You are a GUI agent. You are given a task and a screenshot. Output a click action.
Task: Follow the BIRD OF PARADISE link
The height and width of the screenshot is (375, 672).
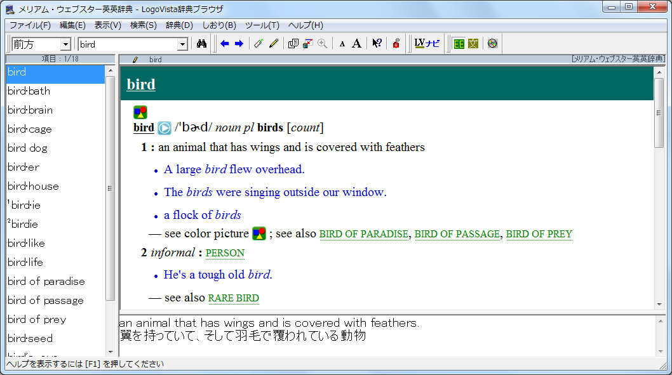point(363,234)
